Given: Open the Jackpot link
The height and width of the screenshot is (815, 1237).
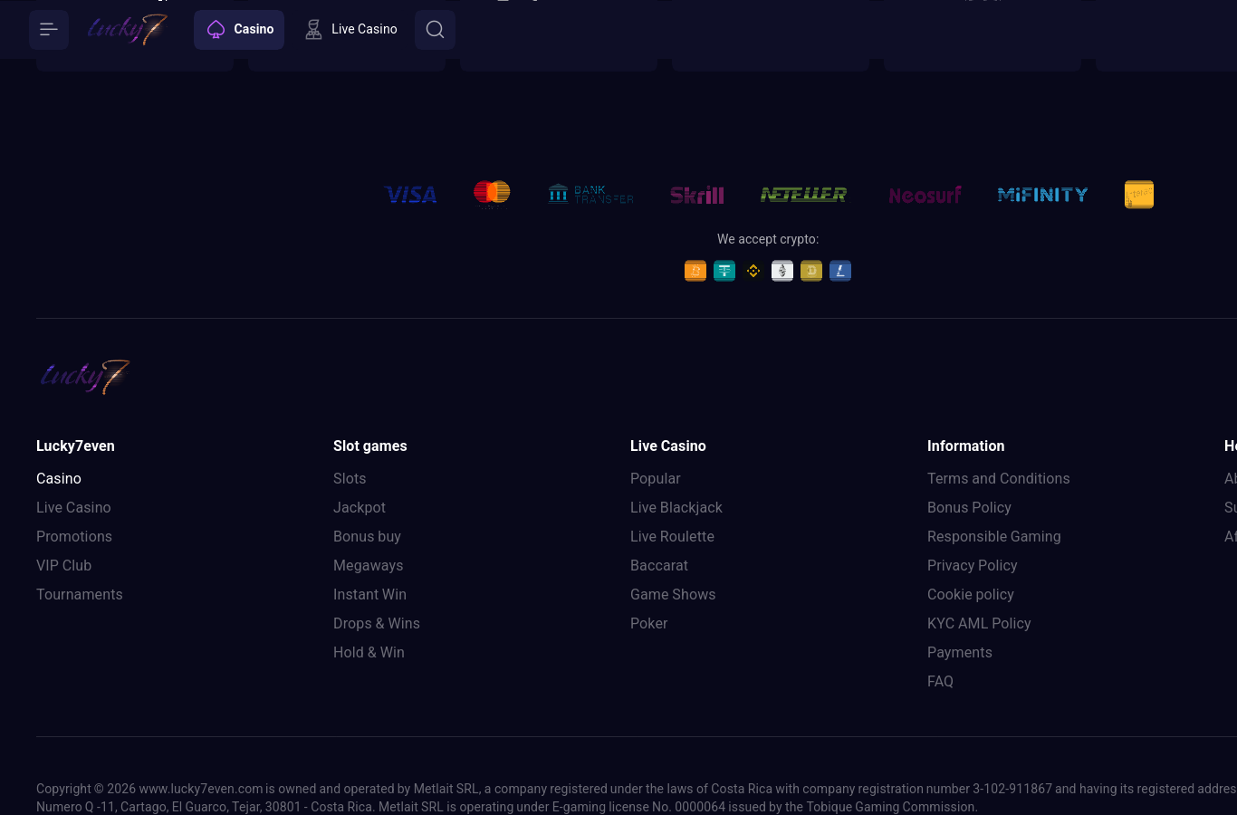Looking at the screenshot, I should [360, 507].
